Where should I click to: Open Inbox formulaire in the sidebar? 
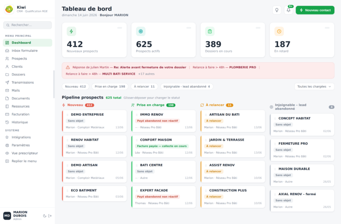[28, 51]
